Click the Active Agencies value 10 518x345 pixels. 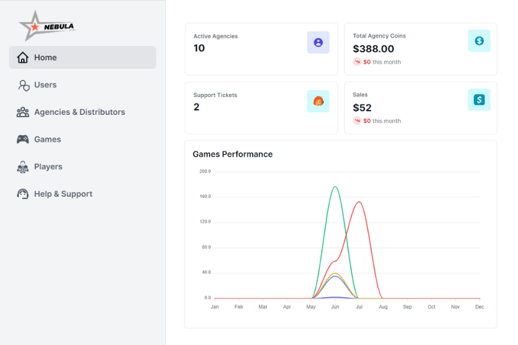click(x=199, y=48)
